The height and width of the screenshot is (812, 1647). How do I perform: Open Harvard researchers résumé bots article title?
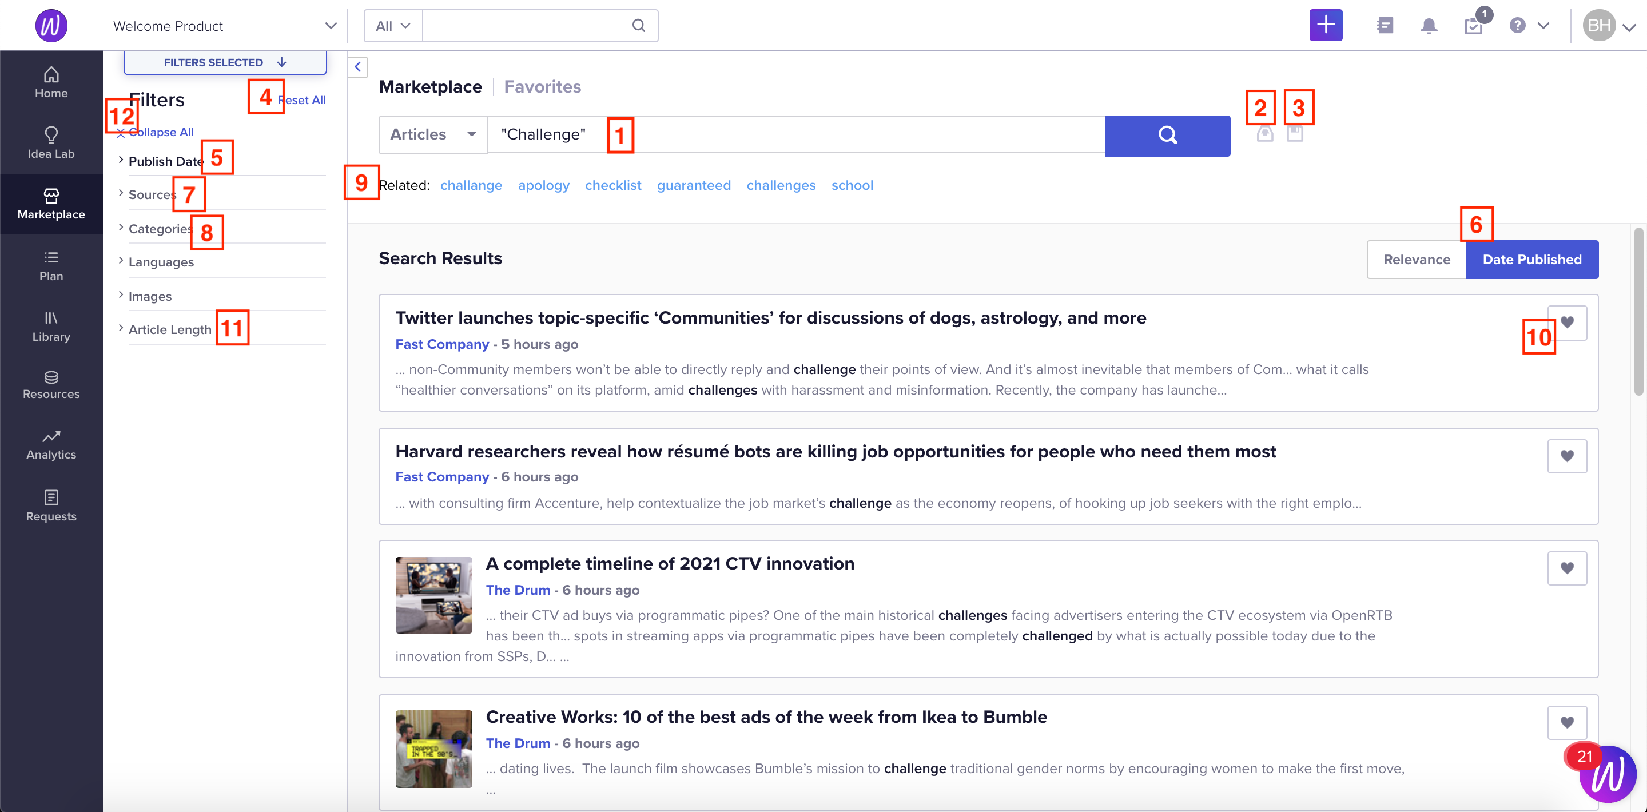click(835, 451)
